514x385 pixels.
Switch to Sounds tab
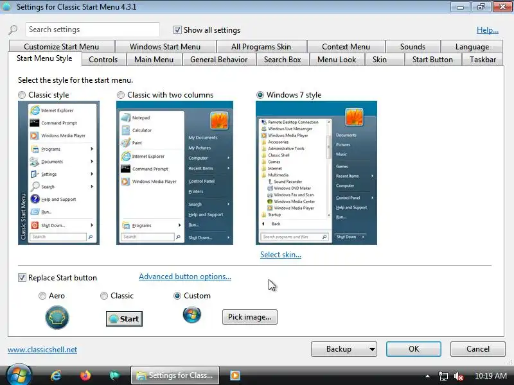tap(412, 47)
